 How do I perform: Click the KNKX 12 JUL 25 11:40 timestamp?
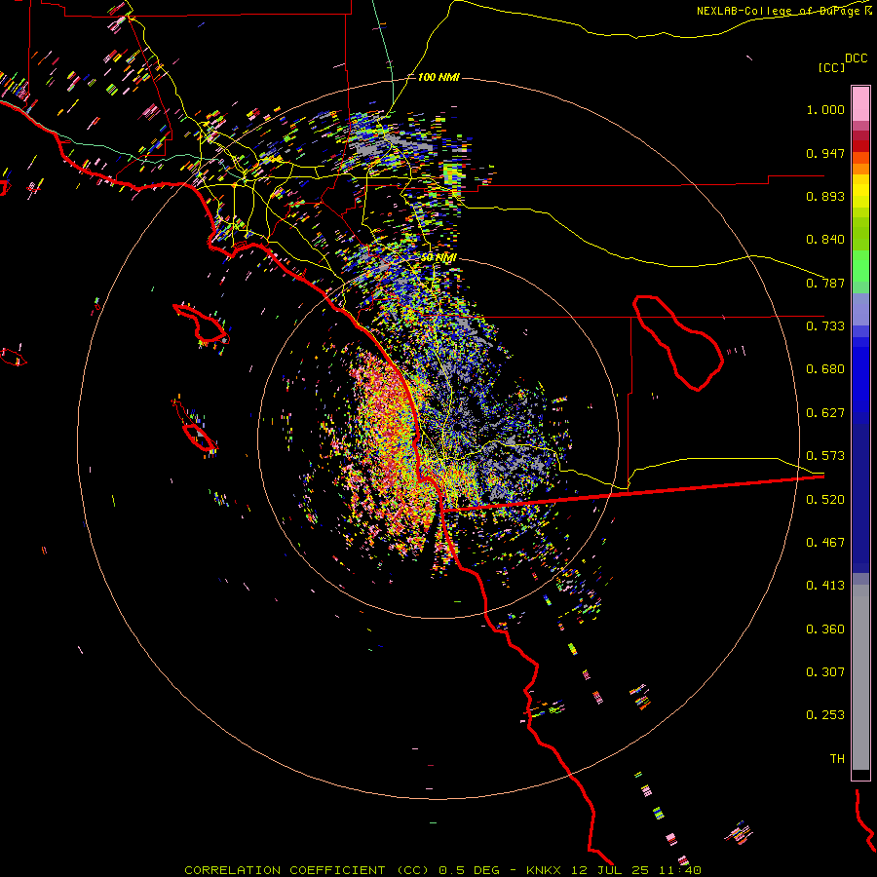614,870
